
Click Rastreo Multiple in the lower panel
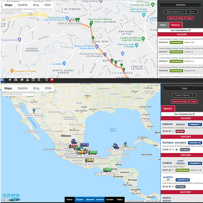coord(180,101)
